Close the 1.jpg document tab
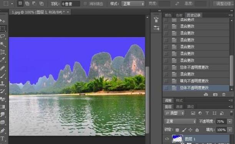 click(x=68, y=12)
